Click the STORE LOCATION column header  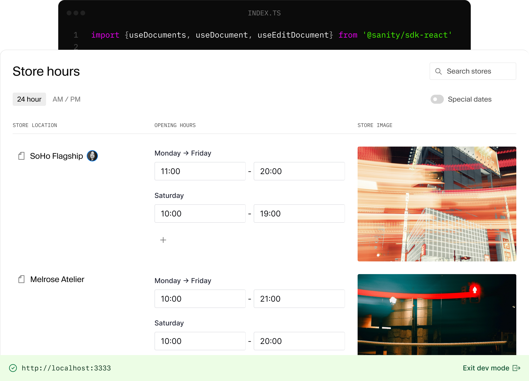point(35,125)
